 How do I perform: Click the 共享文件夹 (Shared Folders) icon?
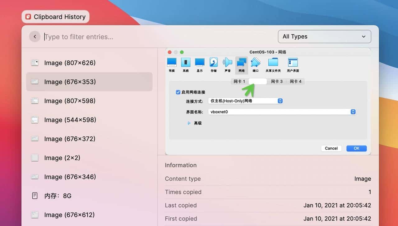point(273,64)
